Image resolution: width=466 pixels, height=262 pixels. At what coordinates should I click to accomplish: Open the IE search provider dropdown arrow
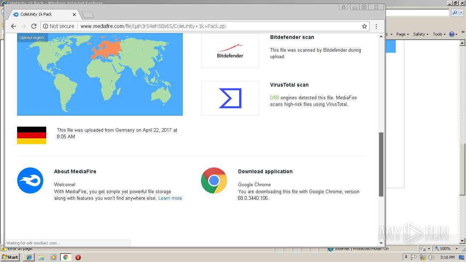pos(462,13)
